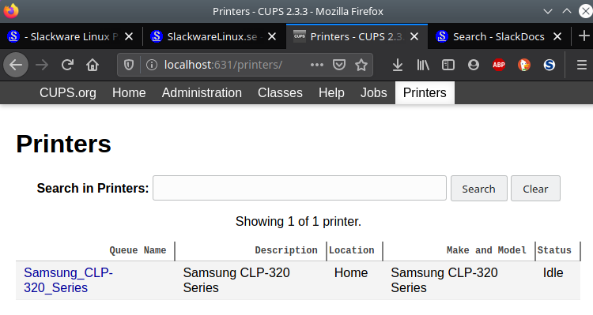
Task: Go to the Jobs page
Action: pyautogui.click(x=373, y=93)
